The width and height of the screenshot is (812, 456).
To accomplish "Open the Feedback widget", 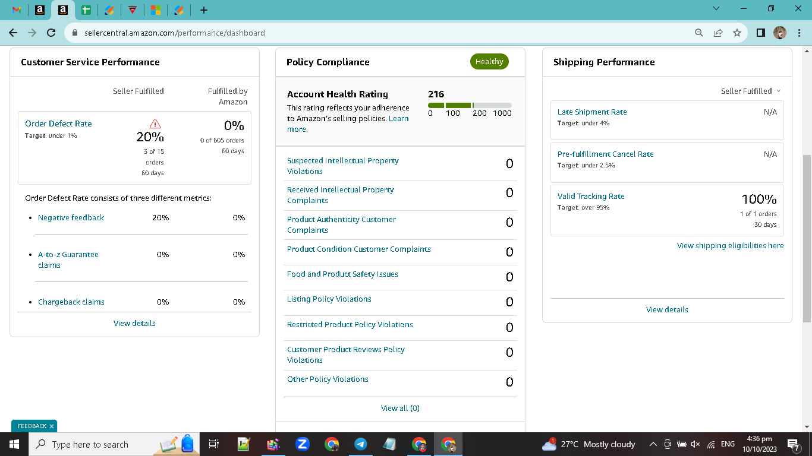I will [32, 426].
